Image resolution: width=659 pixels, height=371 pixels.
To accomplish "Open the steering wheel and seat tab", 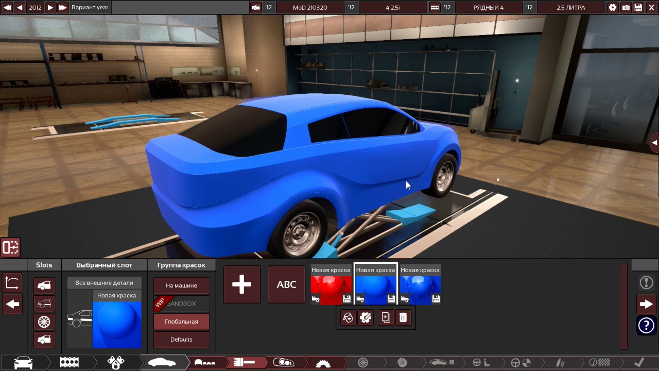I will (x=481, y=363).
